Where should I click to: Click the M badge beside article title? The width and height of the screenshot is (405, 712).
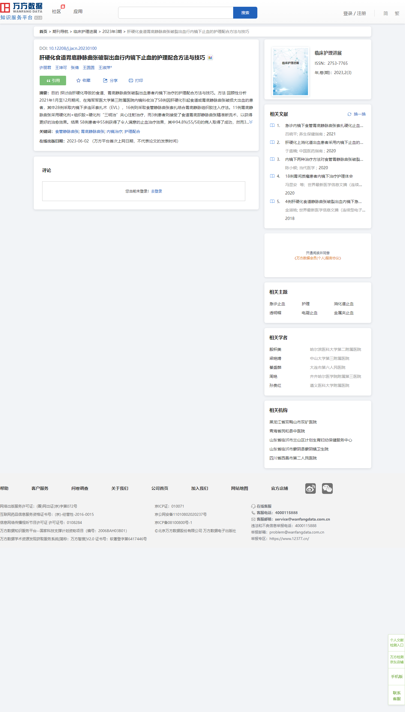(210, 58)
